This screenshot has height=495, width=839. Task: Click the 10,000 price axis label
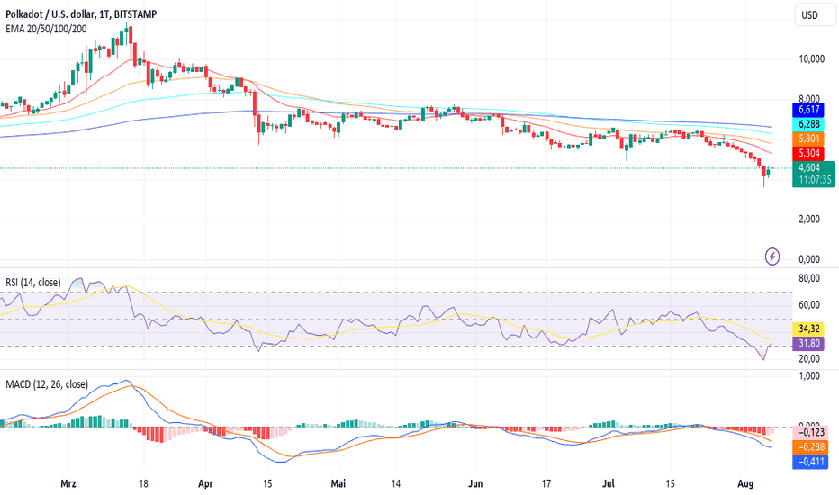(x=811, y=58)
